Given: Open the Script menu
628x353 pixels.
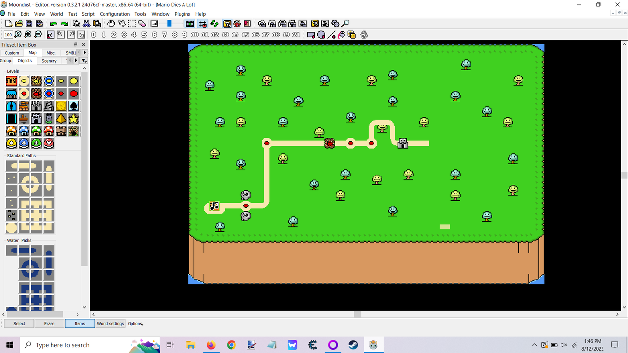Looking at the screenshot, I should (x=88, y=14).
